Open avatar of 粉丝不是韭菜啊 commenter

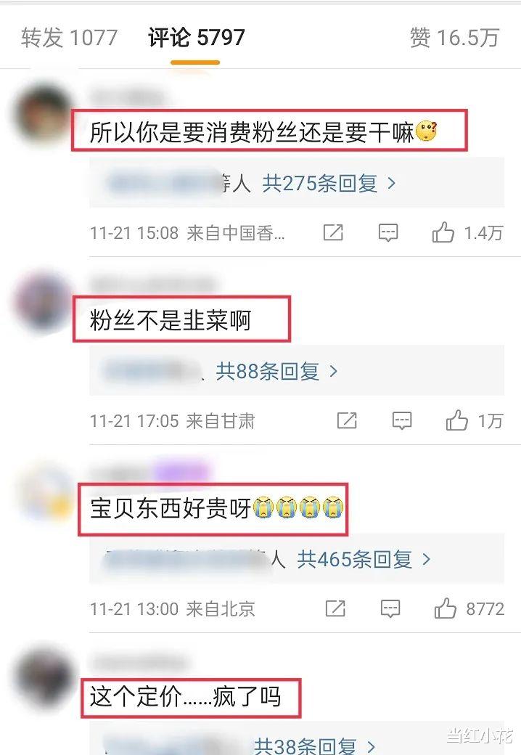43,302
